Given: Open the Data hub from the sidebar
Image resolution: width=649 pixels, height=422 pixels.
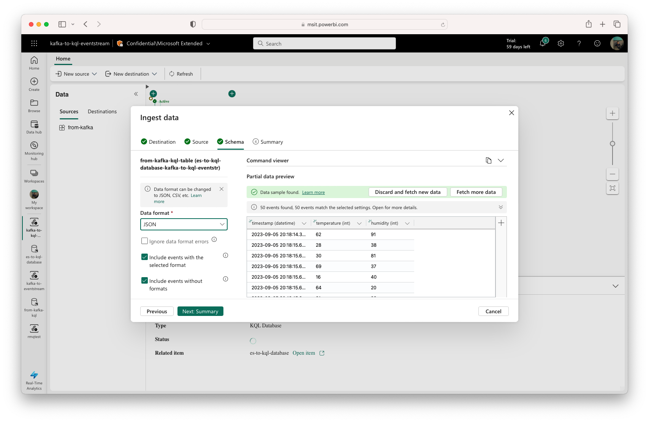Looking at the screenshot, I should coord(34,127).
